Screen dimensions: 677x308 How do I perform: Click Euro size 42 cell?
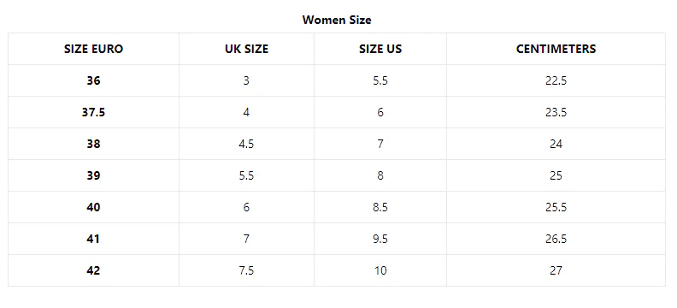coord(94,270)
